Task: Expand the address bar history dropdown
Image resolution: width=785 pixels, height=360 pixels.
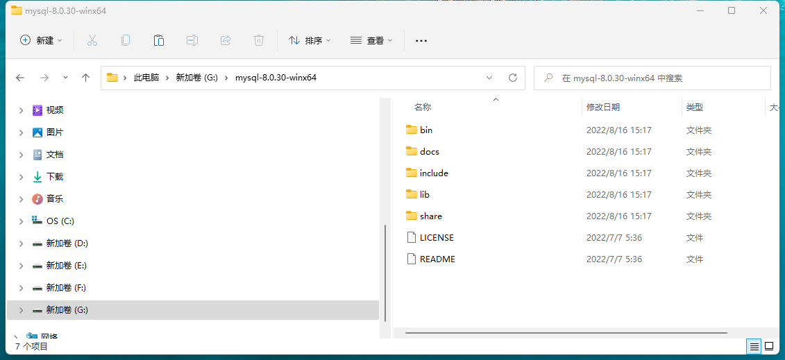Action: click(489, 78)
